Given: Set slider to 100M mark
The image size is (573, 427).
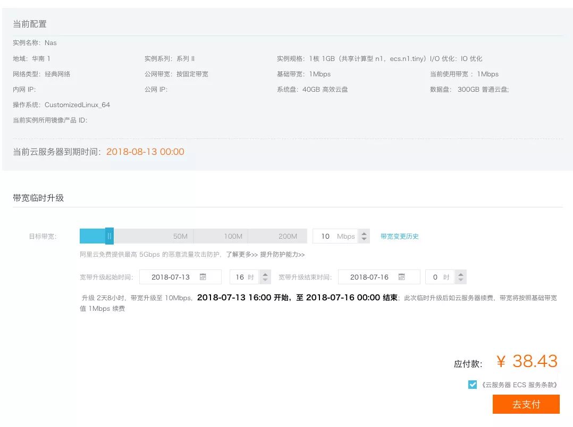Looking at the screenshot, I should tap(233, 236).
